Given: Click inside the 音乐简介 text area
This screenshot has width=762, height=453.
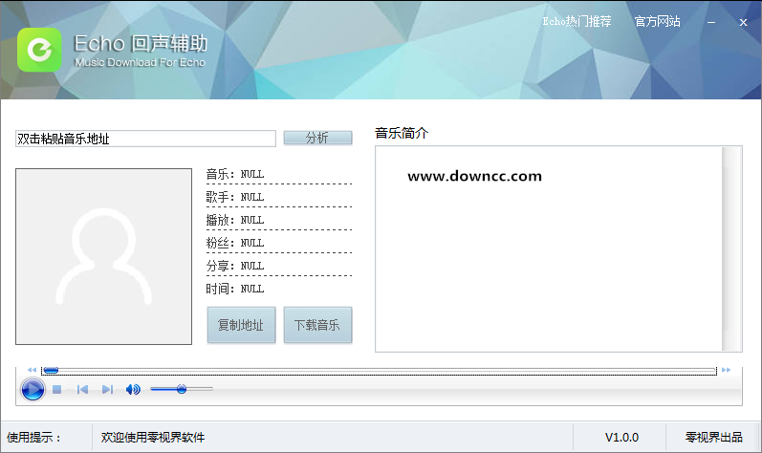Looking at the screenshot, I should (x=549, y=248).
